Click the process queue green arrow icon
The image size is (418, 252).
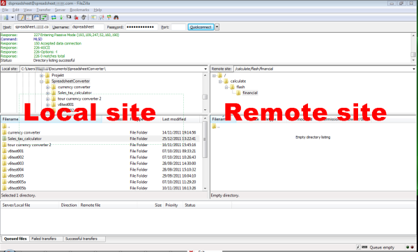click(x=61, y=17)
